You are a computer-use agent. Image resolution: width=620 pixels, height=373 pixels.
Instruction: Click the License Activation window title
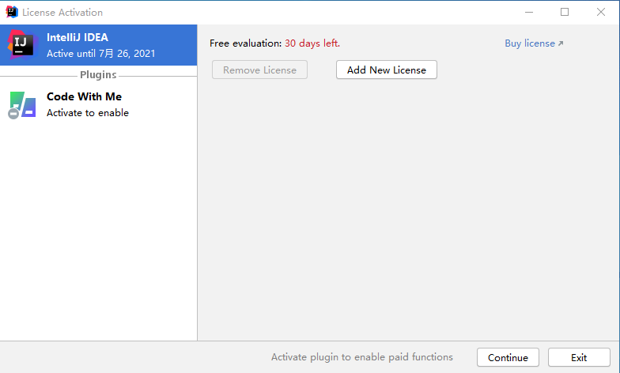coord(62,13)
